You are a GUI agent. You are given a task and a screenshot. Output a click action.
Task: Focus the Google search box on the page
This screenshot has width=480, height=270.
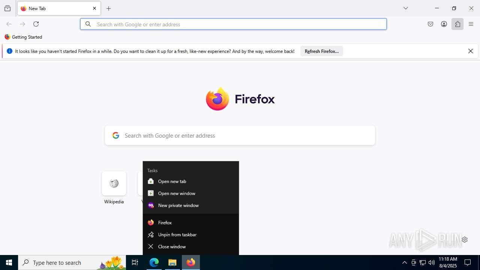point(240,135)
